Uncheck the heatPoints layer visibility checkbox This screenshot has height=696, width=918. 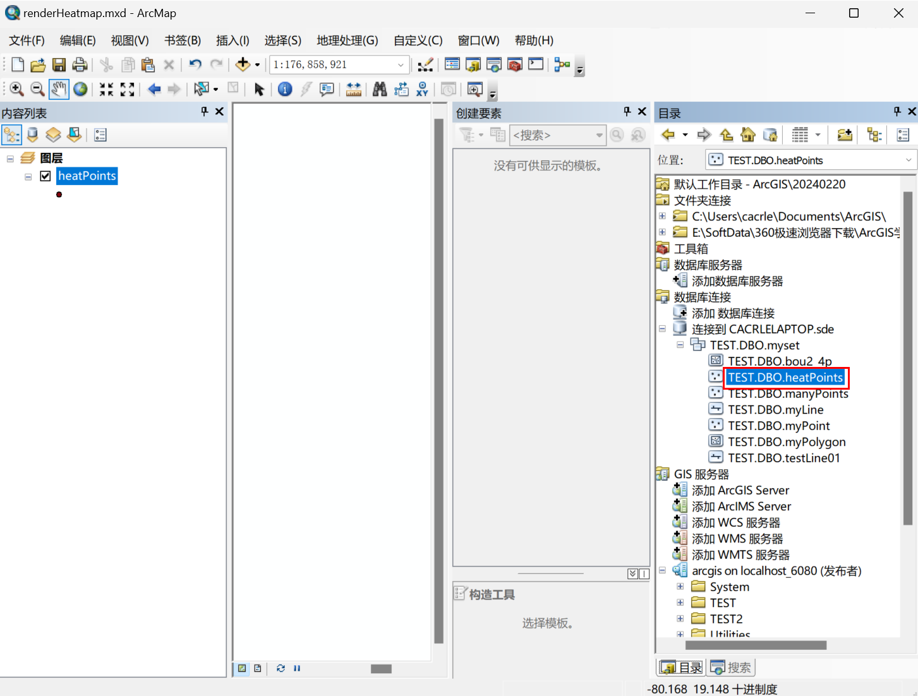[45, 176]
